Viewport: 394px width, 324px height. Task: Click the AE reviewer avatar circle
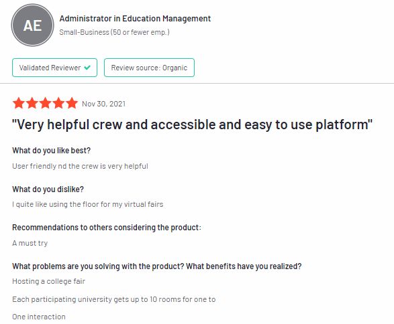[32, 25]
